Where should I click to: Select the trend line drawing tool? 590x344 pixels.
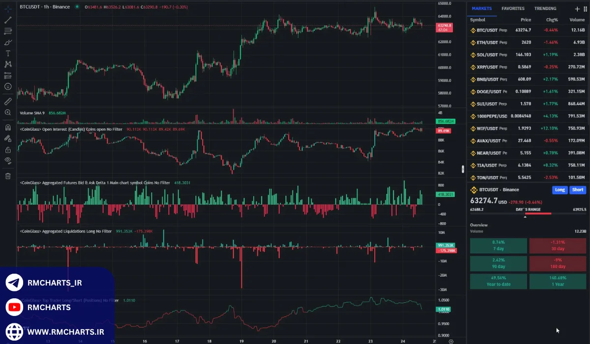click(x=8, y=20)
